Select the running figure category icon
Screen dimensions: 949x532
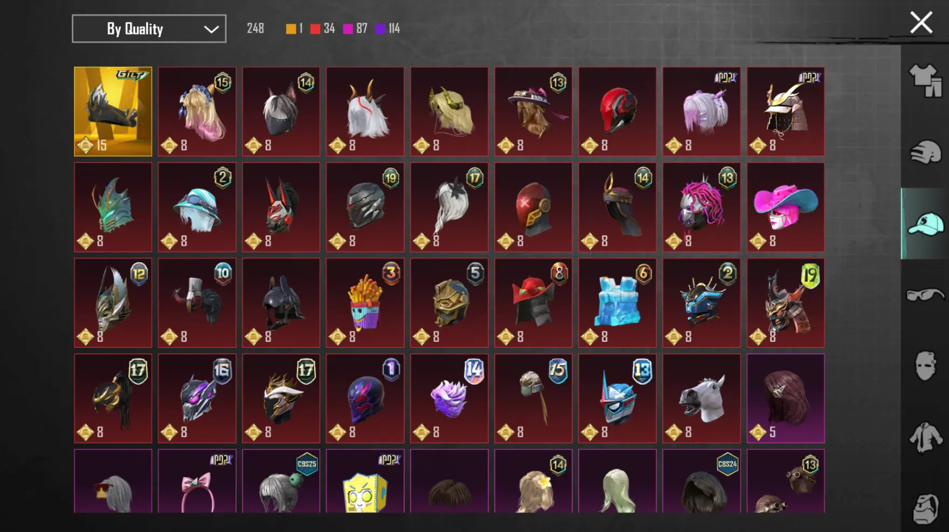tap(925, 152)
